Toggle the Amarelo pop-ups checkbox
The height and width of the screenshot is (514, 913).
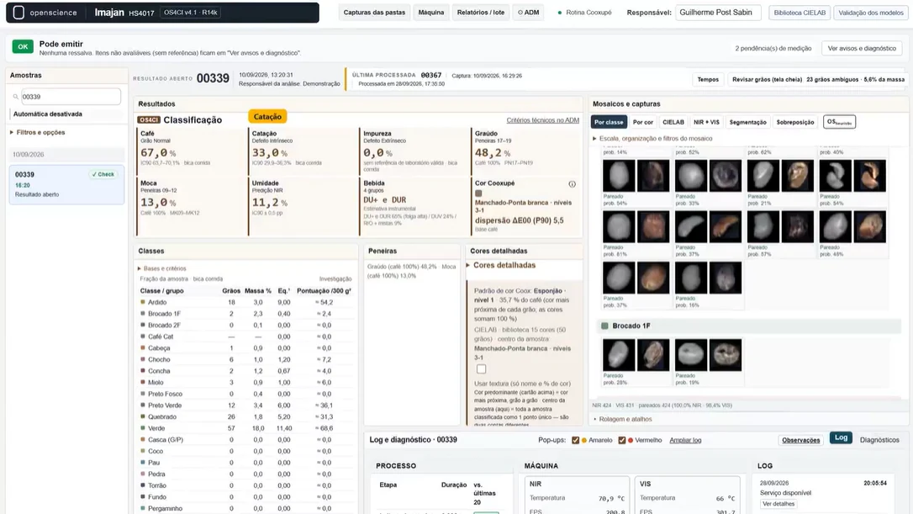click(575, 440)
